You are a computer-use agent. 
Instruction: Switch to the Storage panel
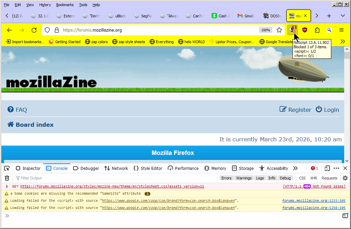243,169
